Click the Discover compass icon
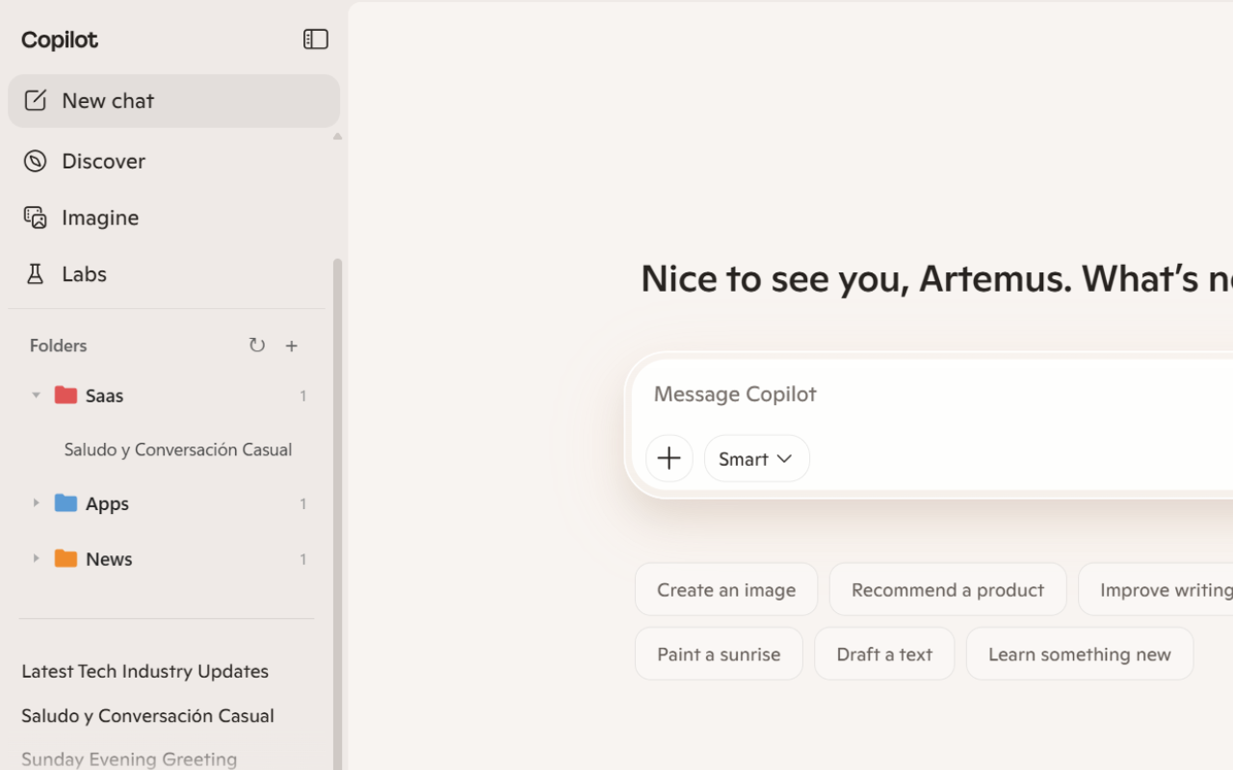 (x=36, y=161)
